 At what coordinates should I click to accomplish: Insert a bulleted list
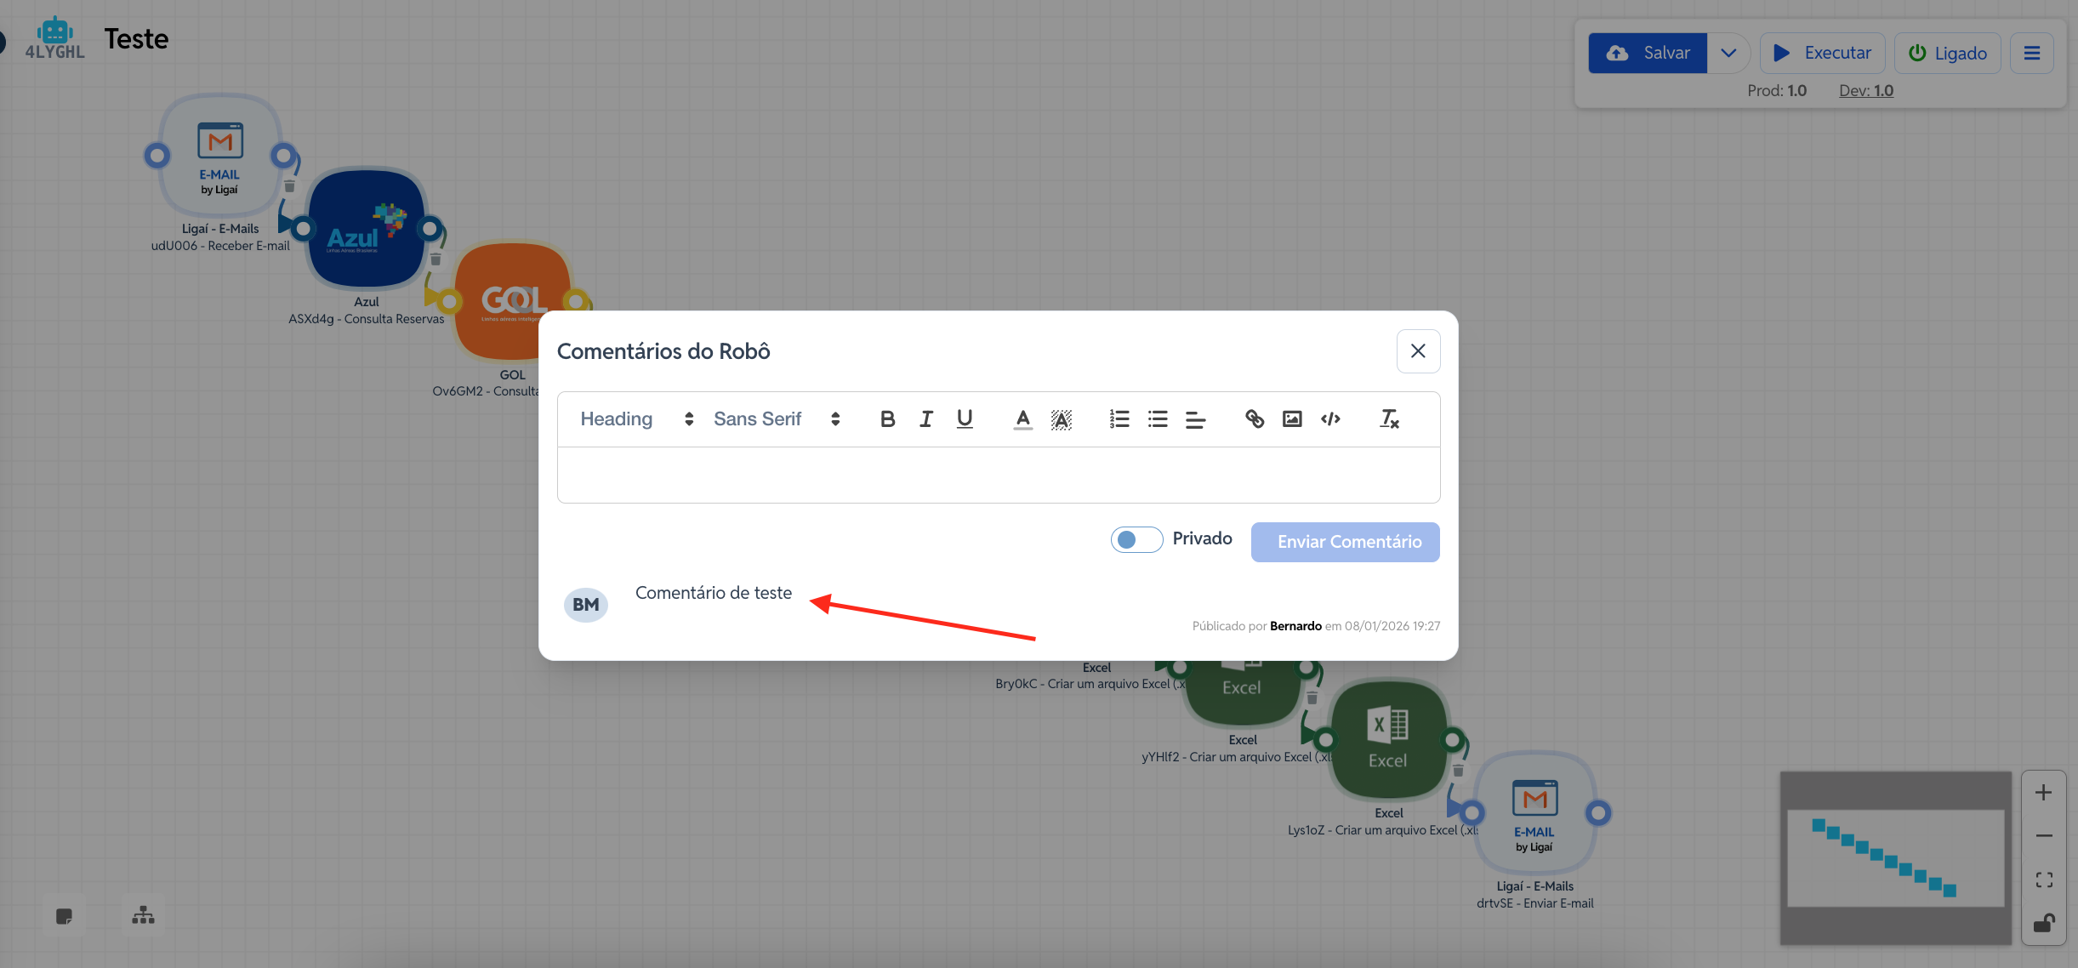1158,419
